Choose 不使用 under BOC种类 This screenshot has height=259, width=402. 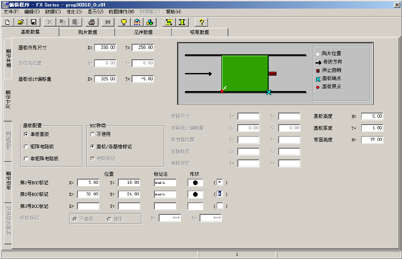coord(92,134)
